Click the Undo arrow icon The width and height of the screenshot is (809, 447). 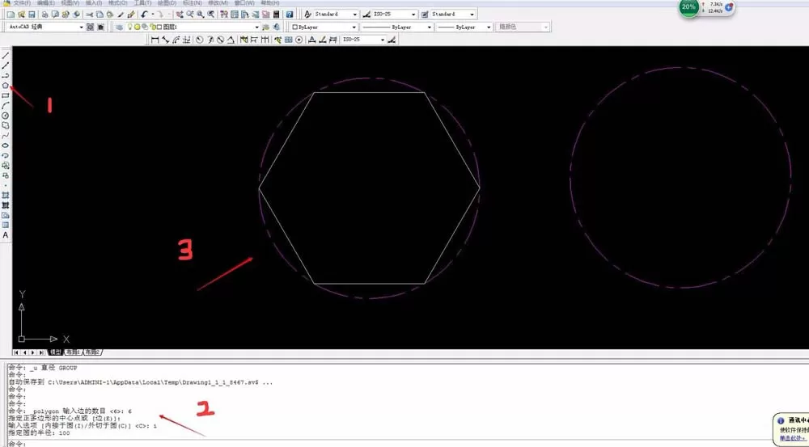[144, 15]
